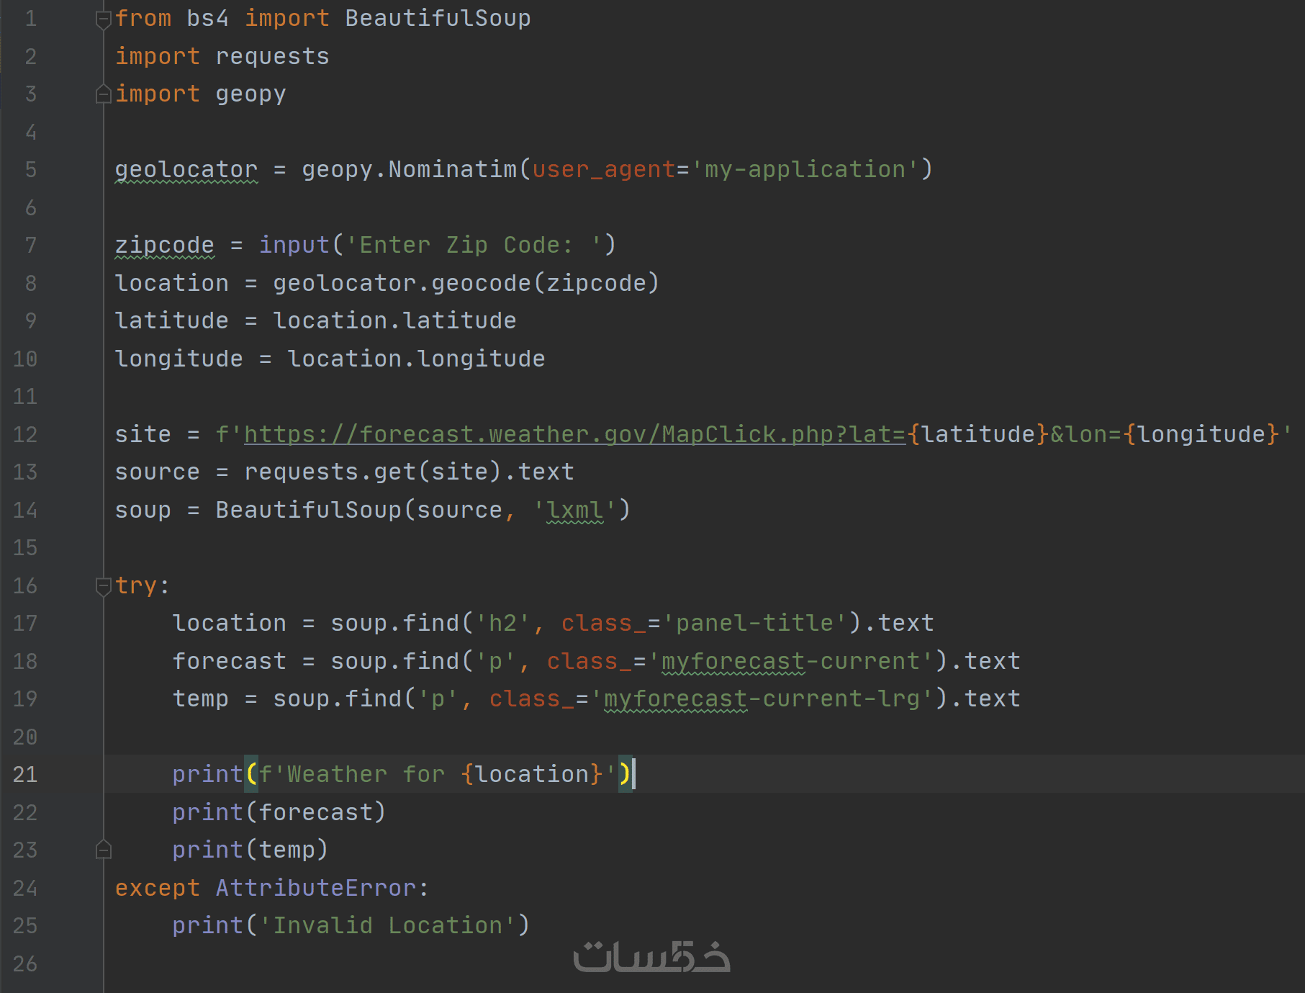The width and height of the screenshot is (1305, 993).
Task: Click line number 8 in the gutter
Action: click(x=31, y=283)
